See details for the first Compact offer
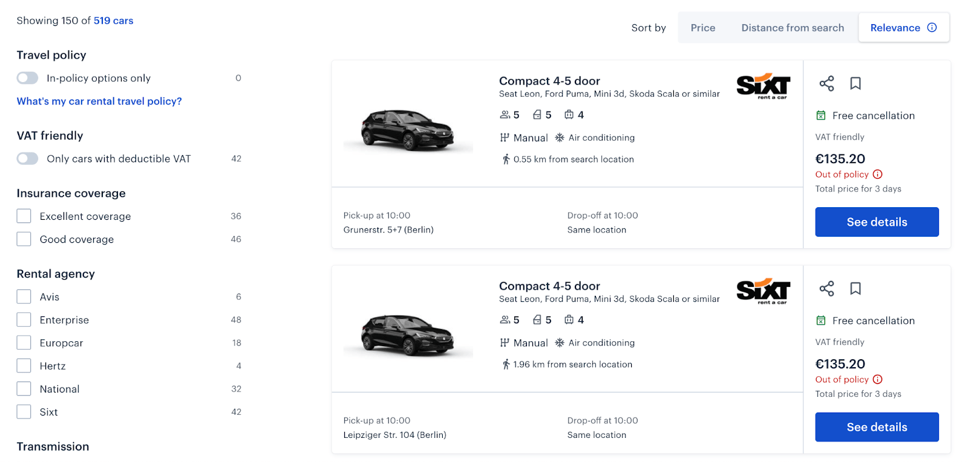The height and width of the screenshot is (462, 968). (876, 222)
